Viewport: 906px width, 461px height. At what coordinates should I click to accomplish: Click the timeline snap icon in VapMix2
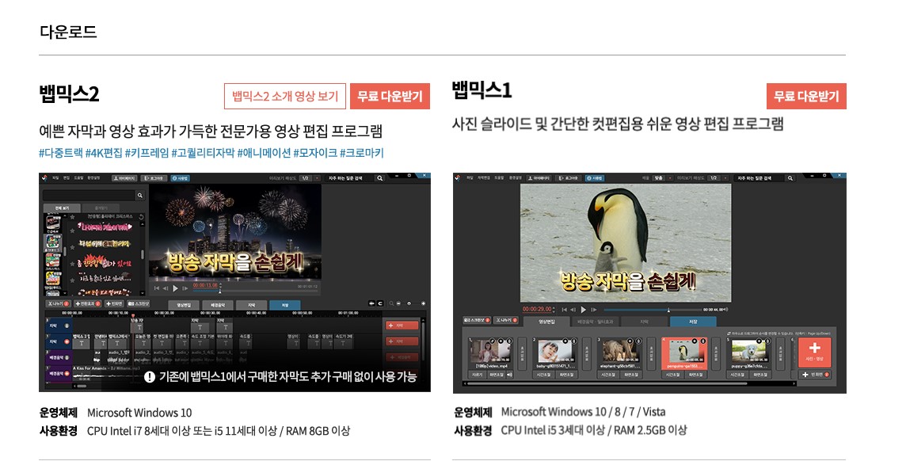pyautogui.click(x=371, y=303)
